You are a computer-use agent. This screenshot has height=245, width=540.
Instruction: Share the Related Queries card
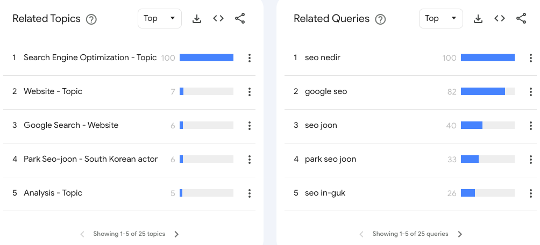coord(521,19)
